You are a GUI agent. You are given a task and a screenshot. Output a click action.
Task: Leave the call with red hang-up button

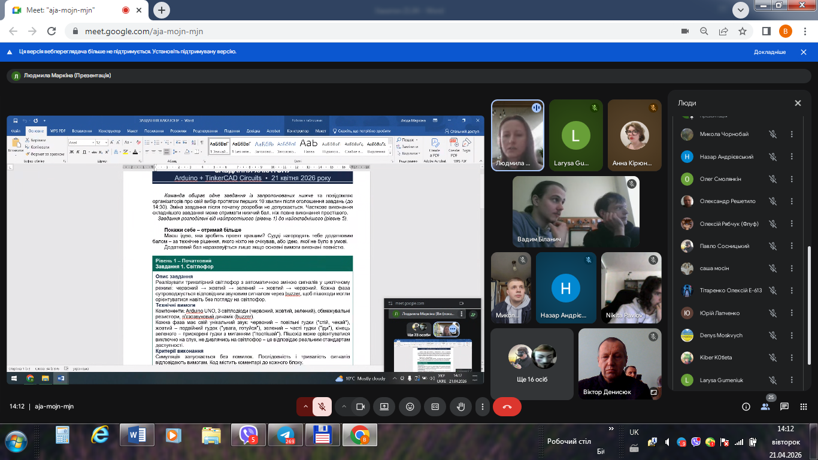(507, 407)
